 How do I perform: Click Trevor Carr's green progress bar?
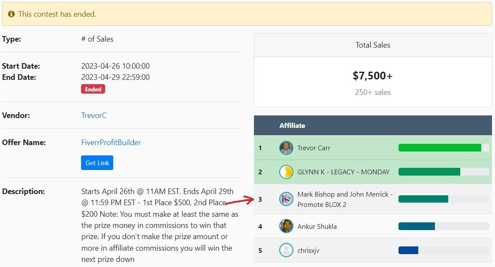click(x=440, y=148)
